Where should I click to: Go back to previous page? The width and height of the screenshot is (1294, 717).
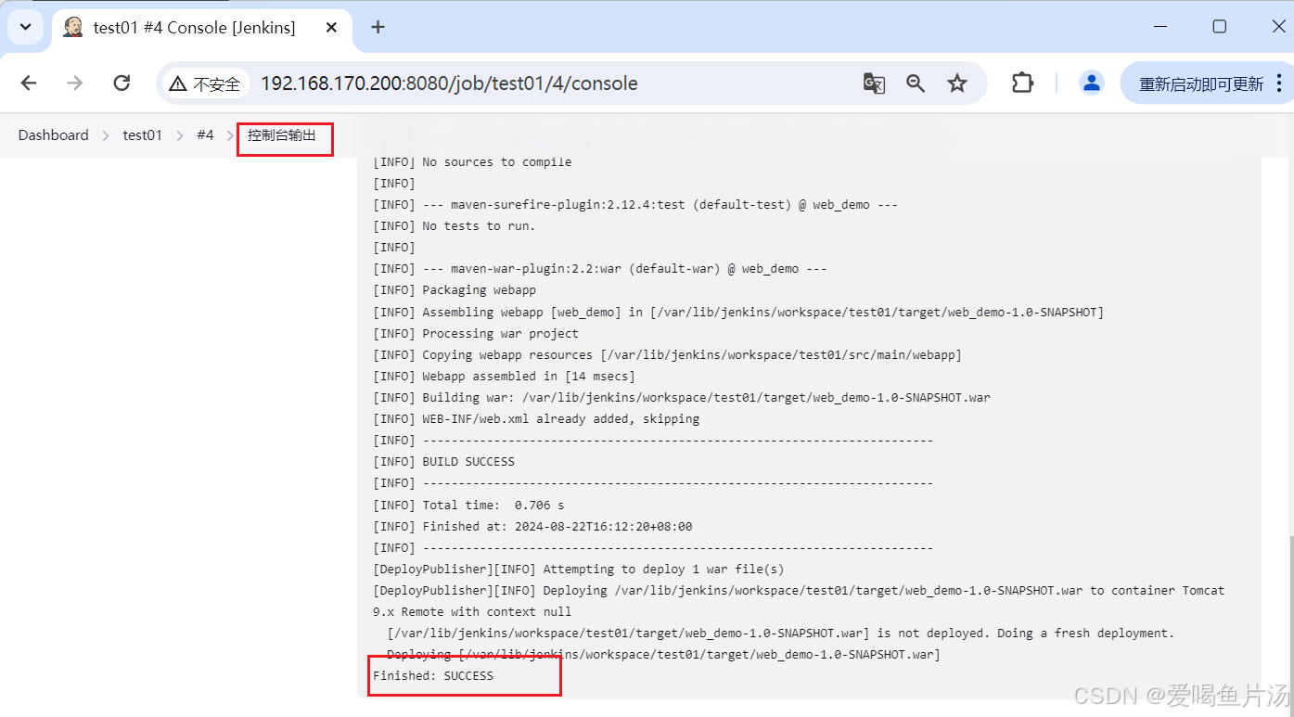[x=29, y=83]
